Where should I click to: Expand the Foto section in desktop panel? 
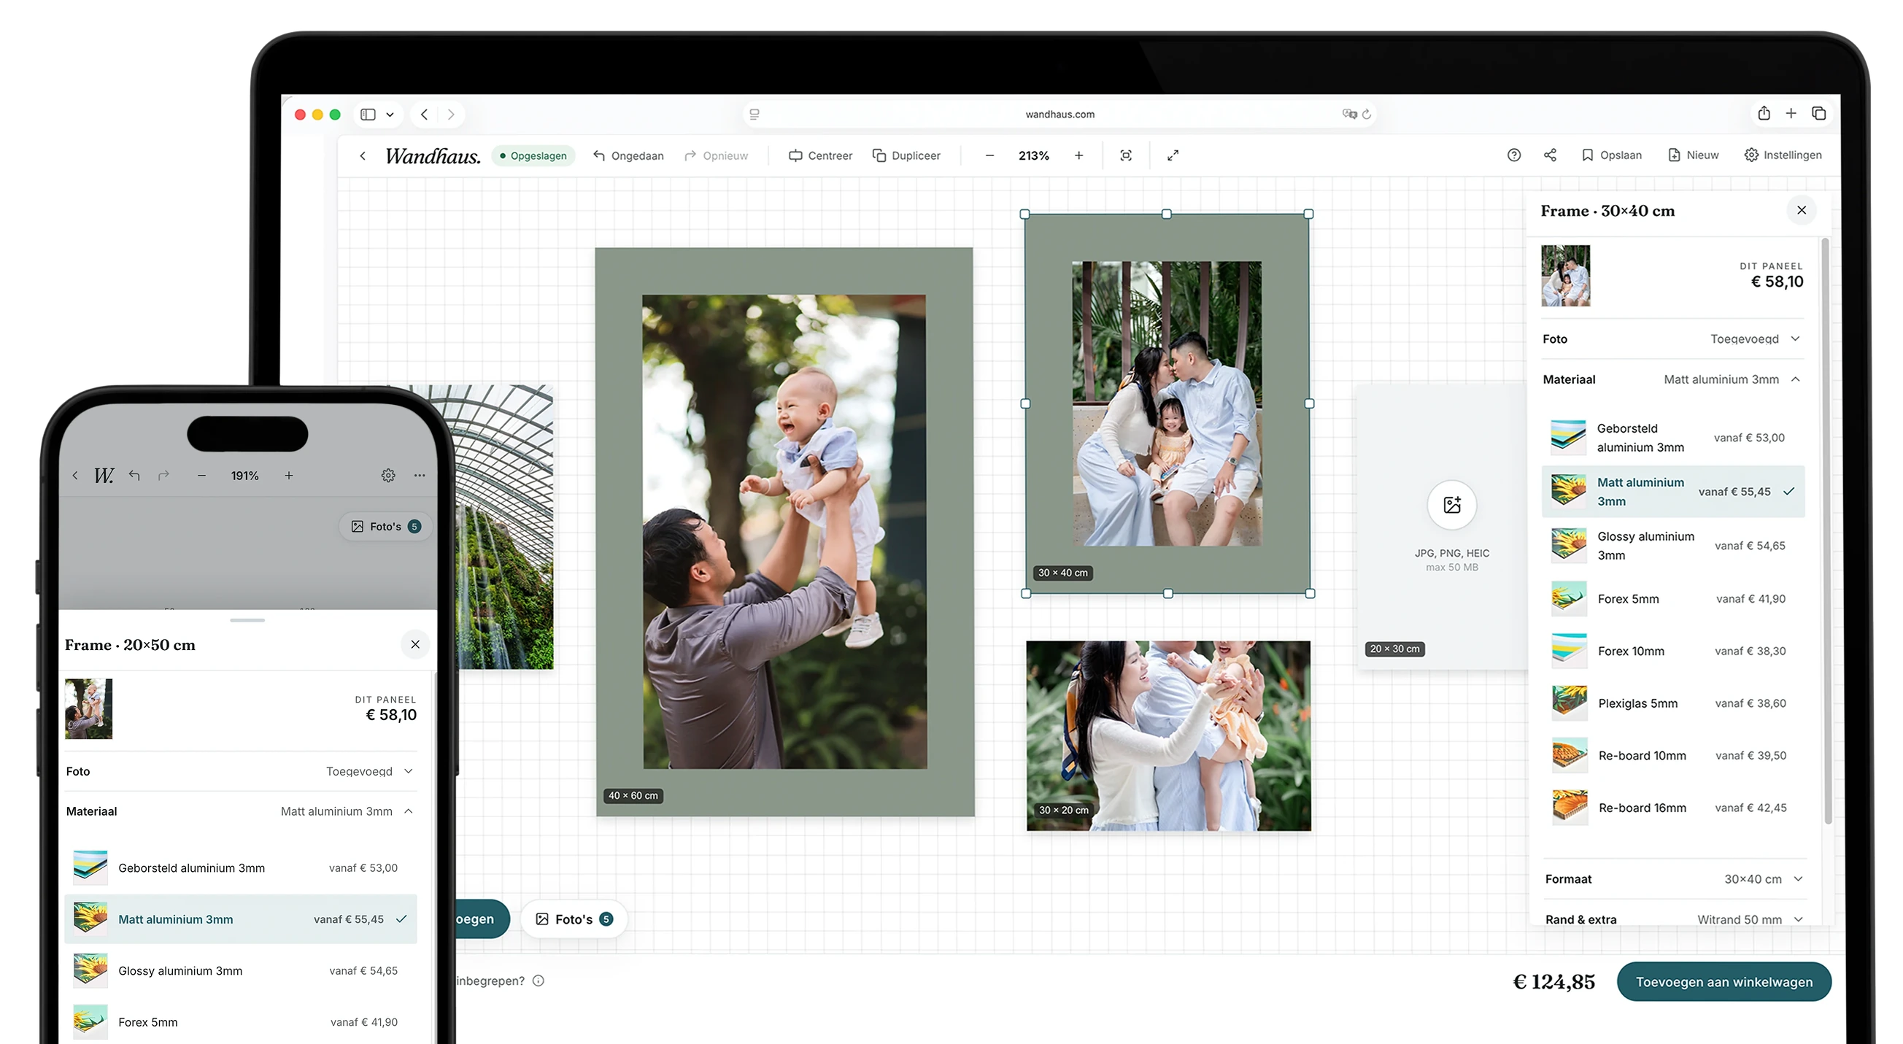pos(1673,339)
